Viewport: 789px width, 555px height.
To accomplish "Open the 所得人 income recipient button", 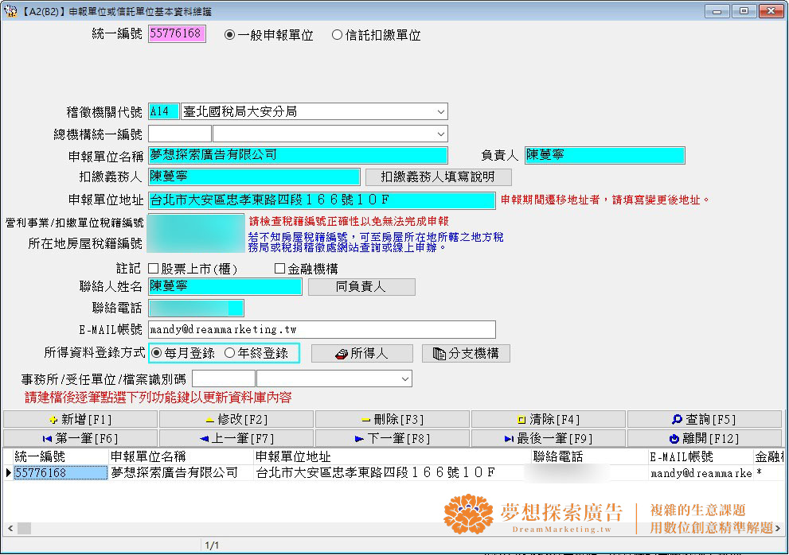I will [x=361, y=353].
